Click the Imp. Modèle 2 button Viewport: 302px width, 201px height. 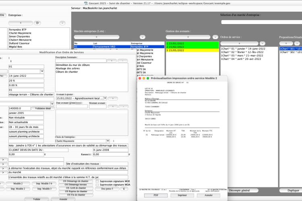[x=18, y=189]
